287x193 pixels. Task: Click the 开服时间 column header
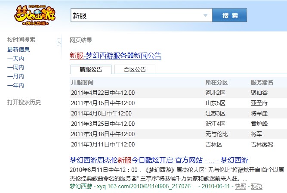(x=82, y=82)
